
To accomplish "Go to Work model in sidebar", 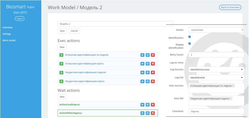I will point(9,40).
